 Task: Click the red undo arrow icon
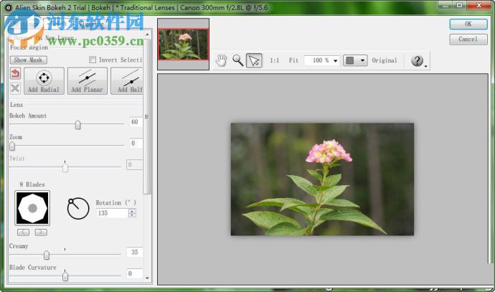(x=15, y=74)
